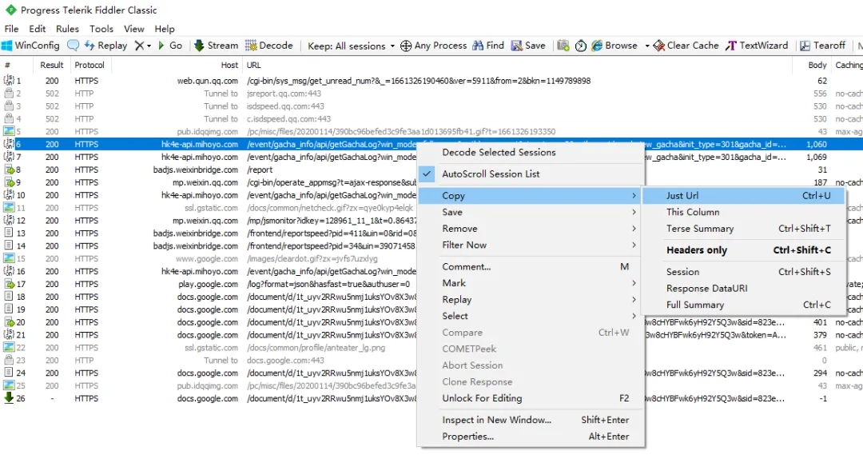Click the camera screenshot toolbar icon
This screenshot has height=459, width=863.
click(x=563, y=46)
